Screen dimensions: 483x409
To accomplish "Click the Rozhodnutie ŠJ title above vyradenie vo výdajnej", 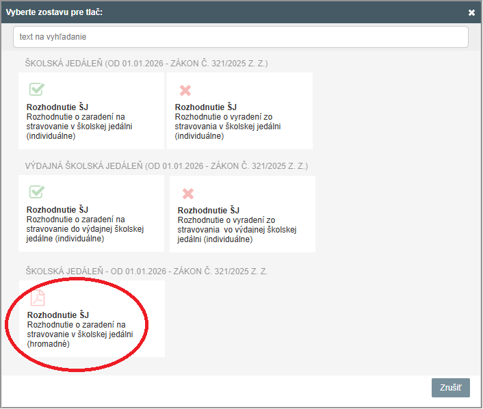I will point(209,210).
